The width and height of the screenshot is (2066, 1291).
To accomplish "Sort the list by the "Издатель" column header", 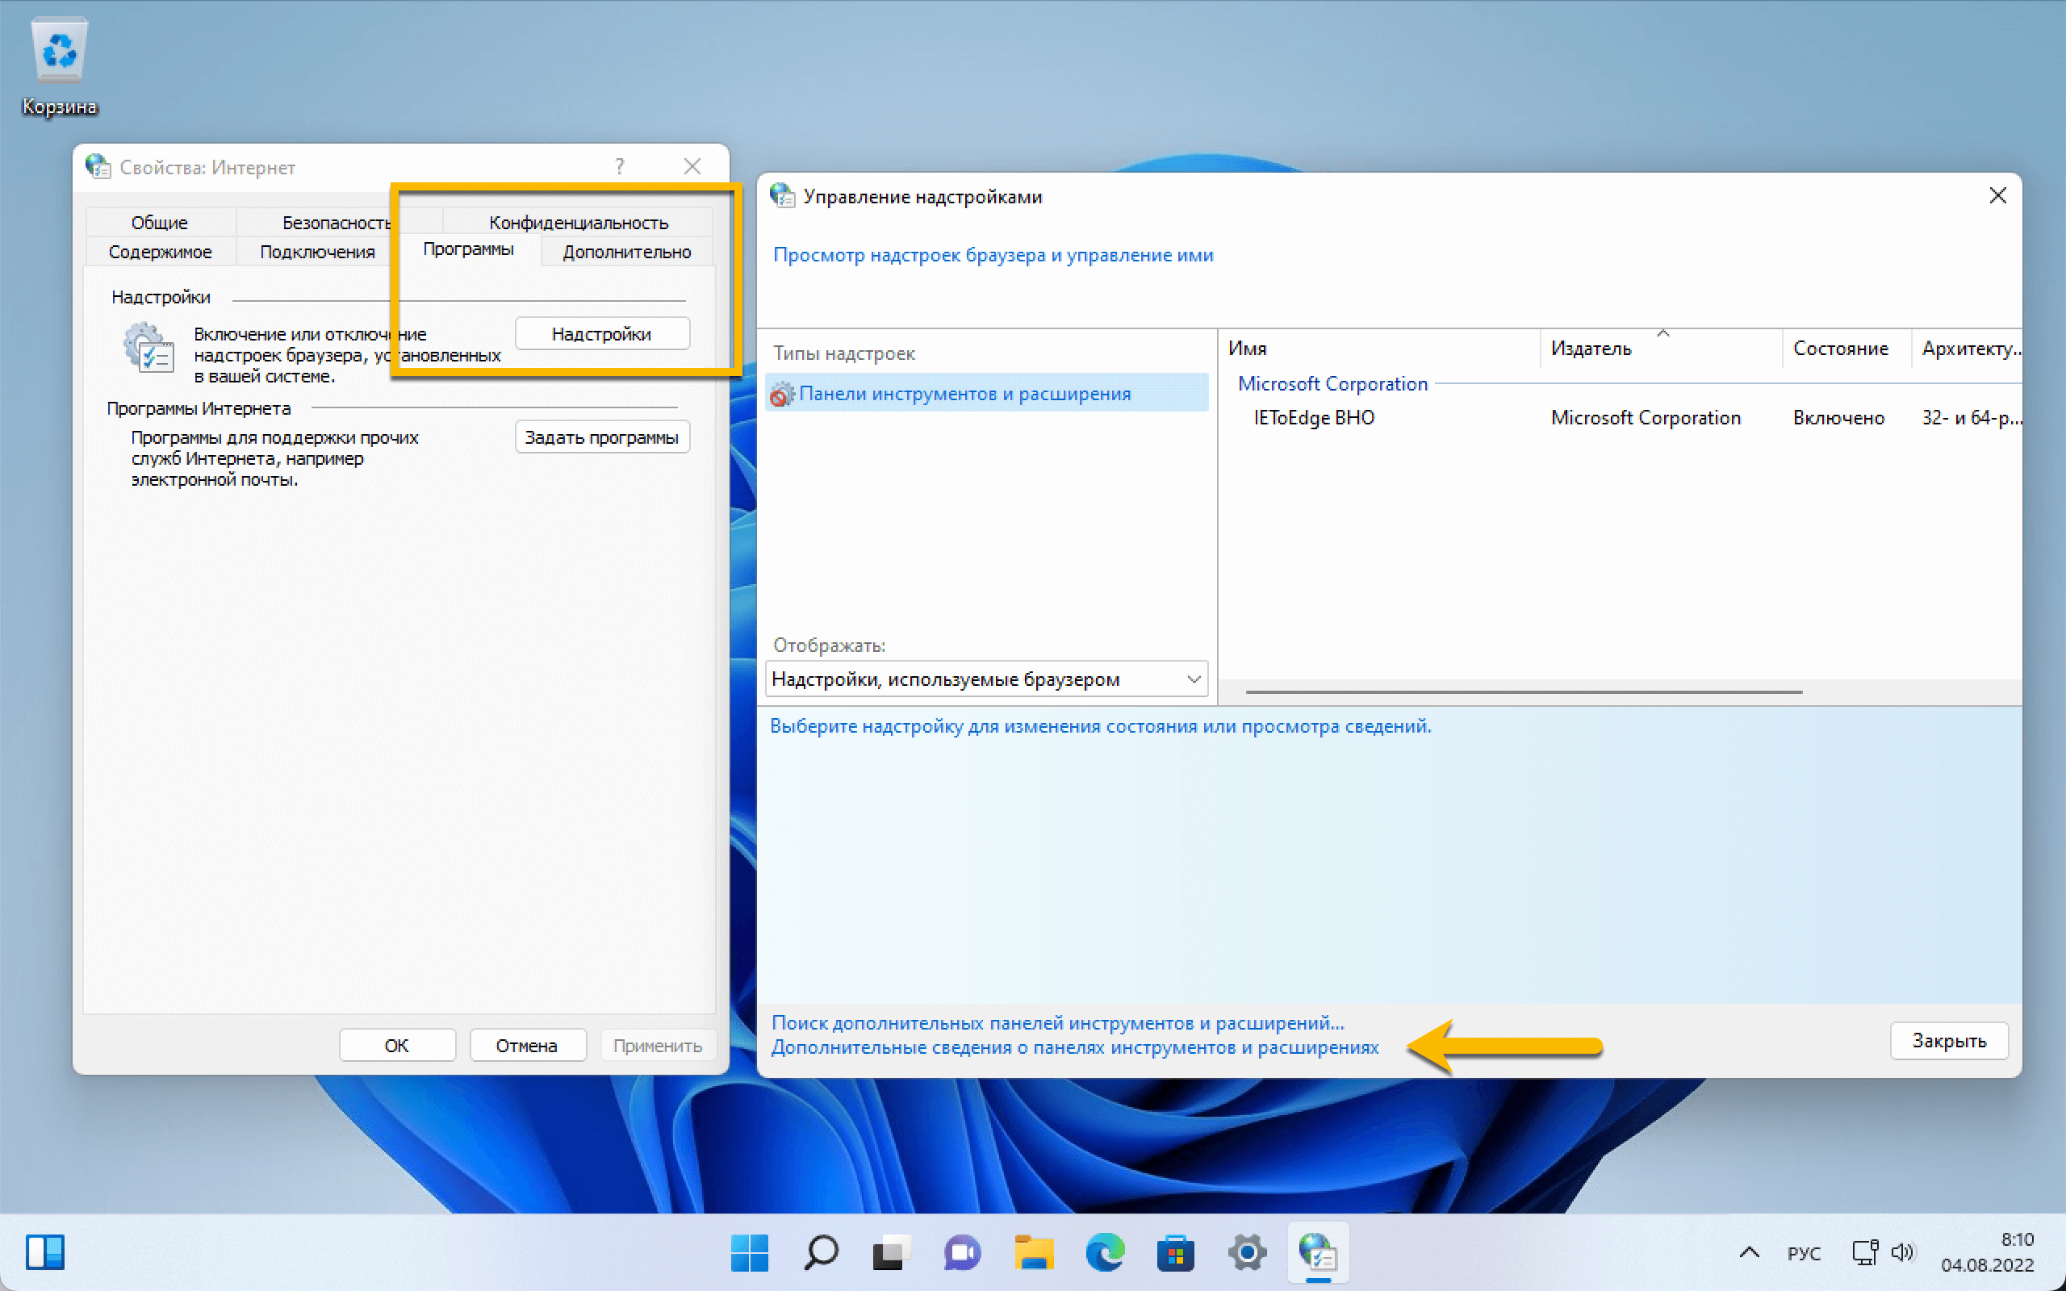I will tap(1591, 349).
